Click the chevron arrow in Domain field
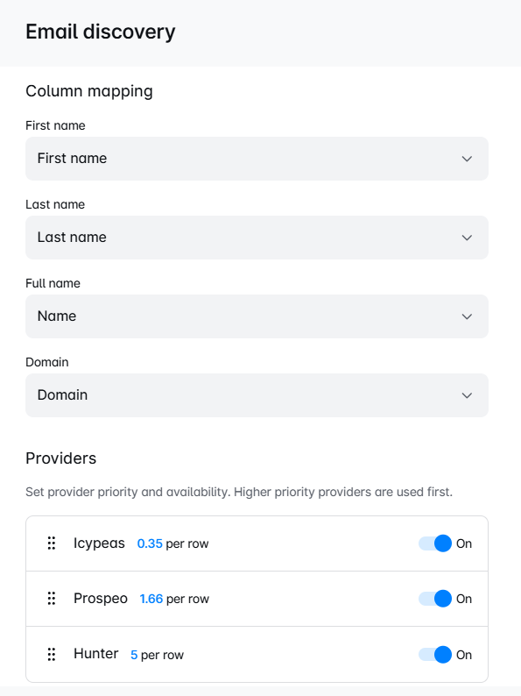Screen dimensions: 521x696 467,395
